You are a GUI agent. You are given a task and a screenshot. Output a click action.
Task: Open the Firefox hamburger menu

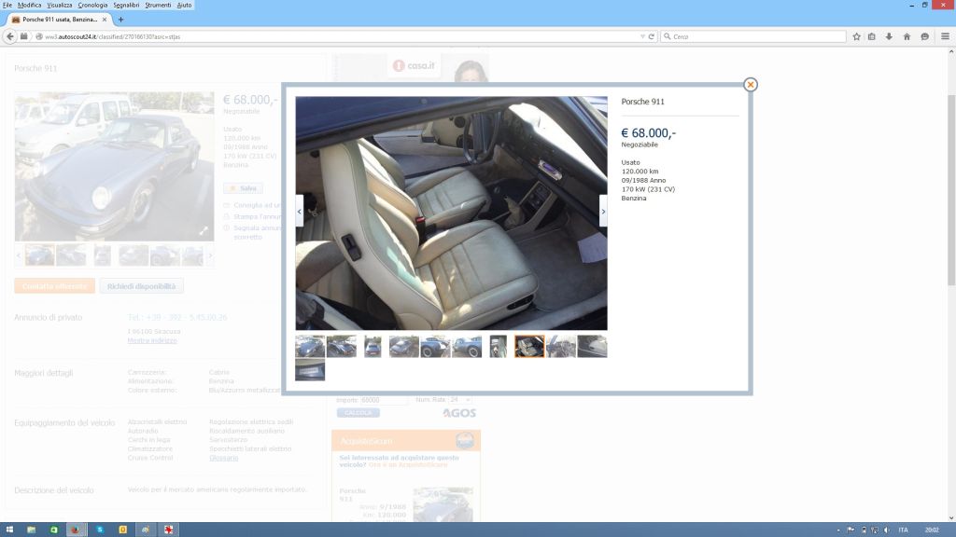945,36
